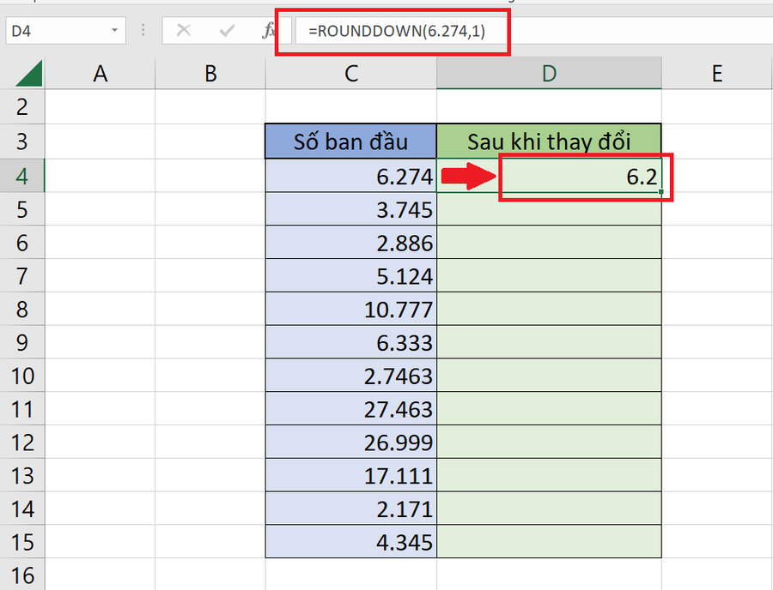The width and height of the screenshot is (773, 590).
Task: Select the empty green cell next to 10.777
Action: pyautogui.click(x=549, y=309)
